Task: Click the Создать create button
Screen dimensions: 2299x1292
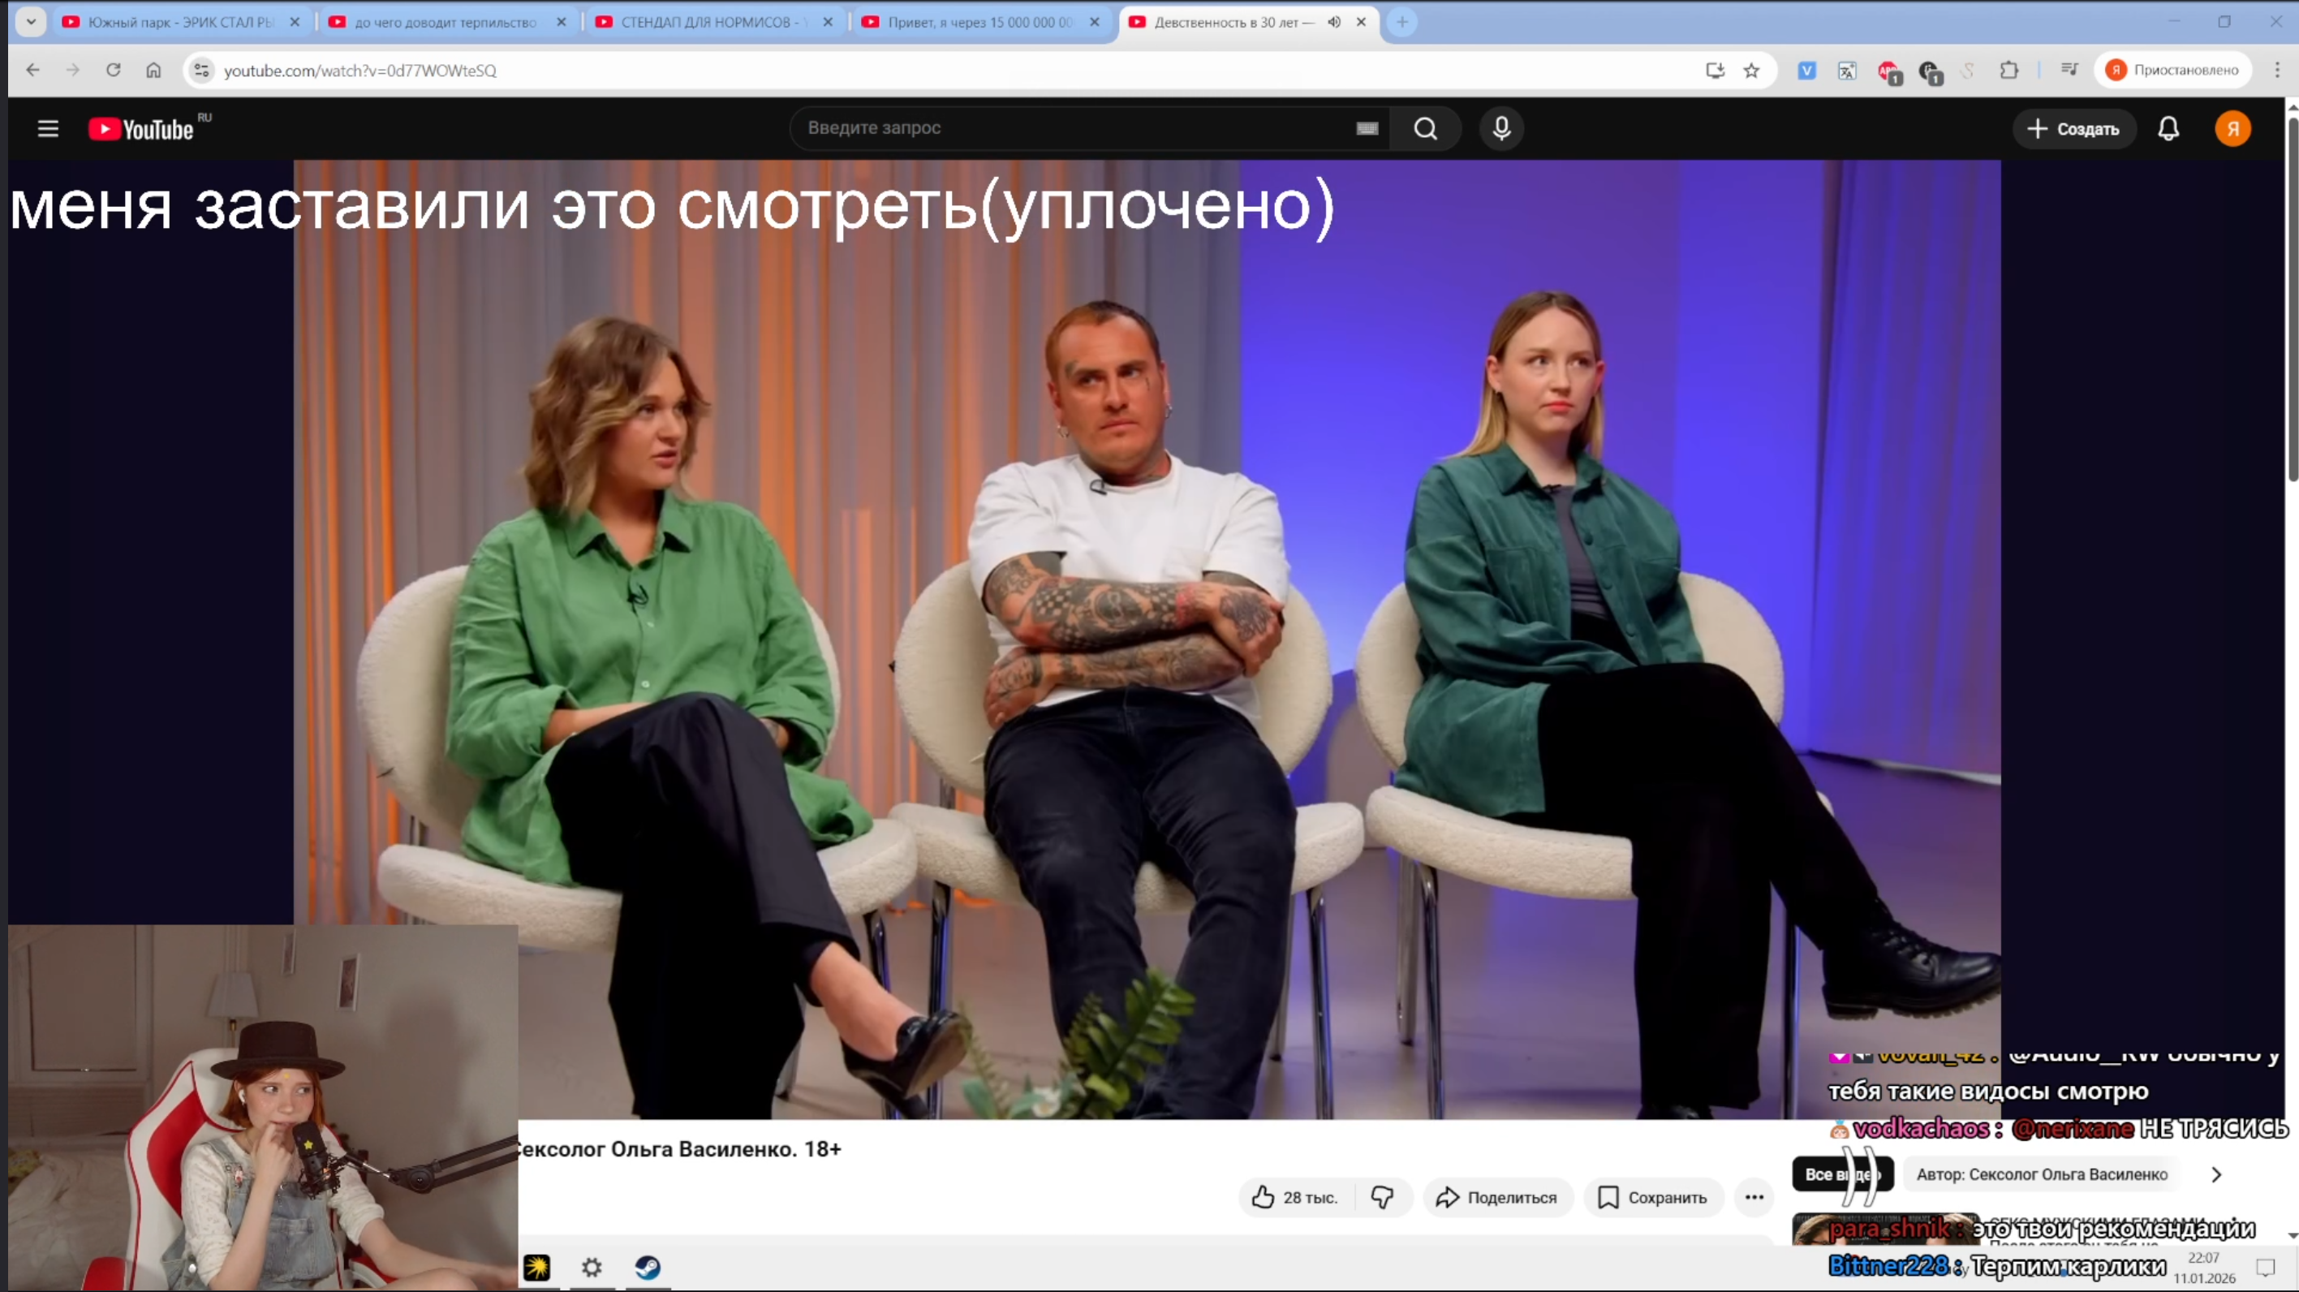Action: coord(2073,128)
